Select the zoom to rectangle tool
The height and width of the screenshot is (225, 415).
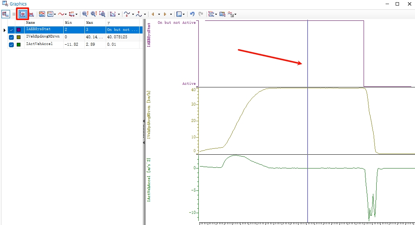(102, 14)
